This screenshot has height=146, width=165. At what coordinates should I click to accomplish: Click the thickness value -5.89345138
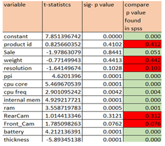62,139
